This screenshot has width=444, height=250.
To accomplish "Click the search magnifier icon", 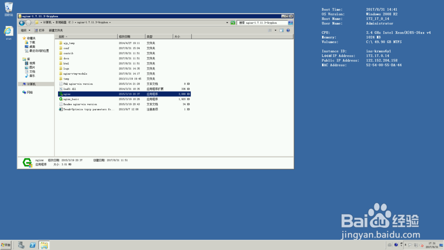I will 290,23.
